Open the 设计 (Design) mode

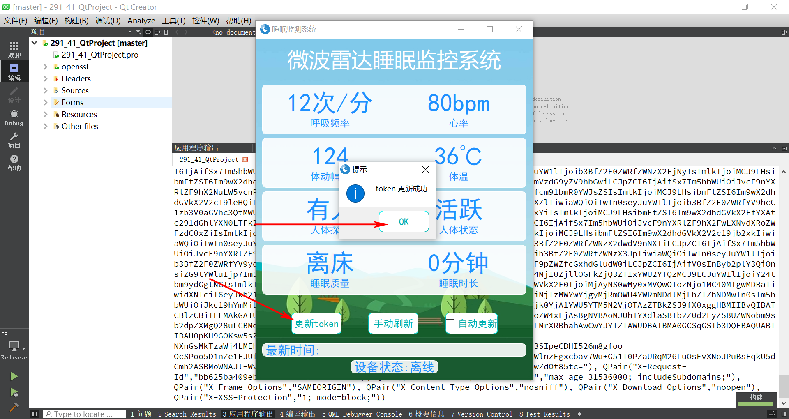tap(14, 94)
